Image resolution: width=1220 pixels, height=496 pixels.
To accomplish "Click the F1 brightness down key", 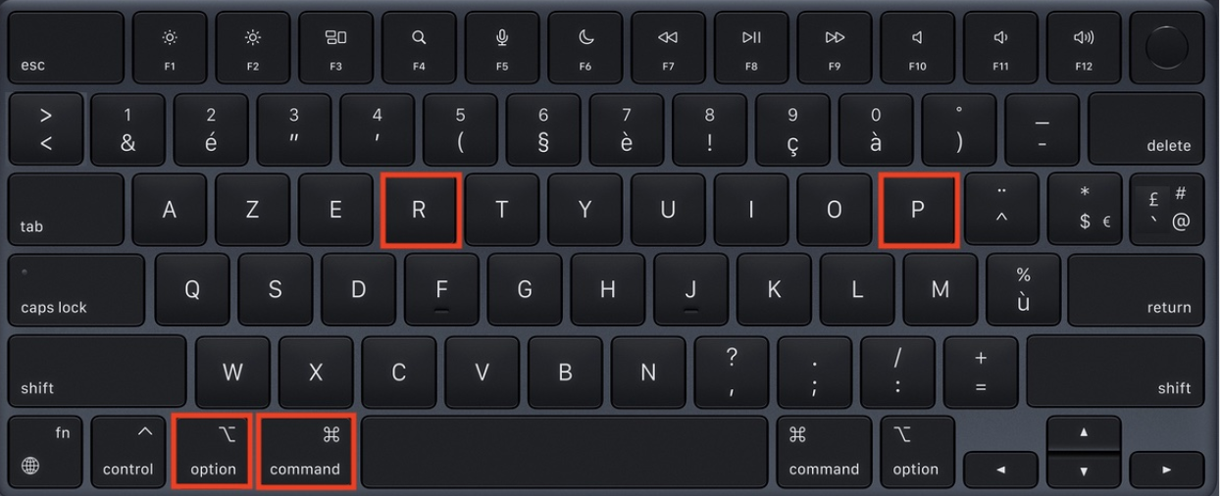I will [x=171, y=48].
